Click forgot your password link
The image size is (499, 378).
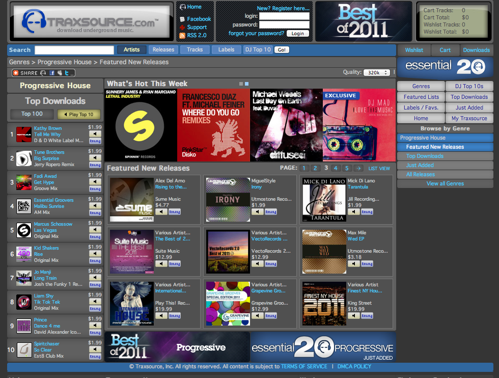[256, 33]
